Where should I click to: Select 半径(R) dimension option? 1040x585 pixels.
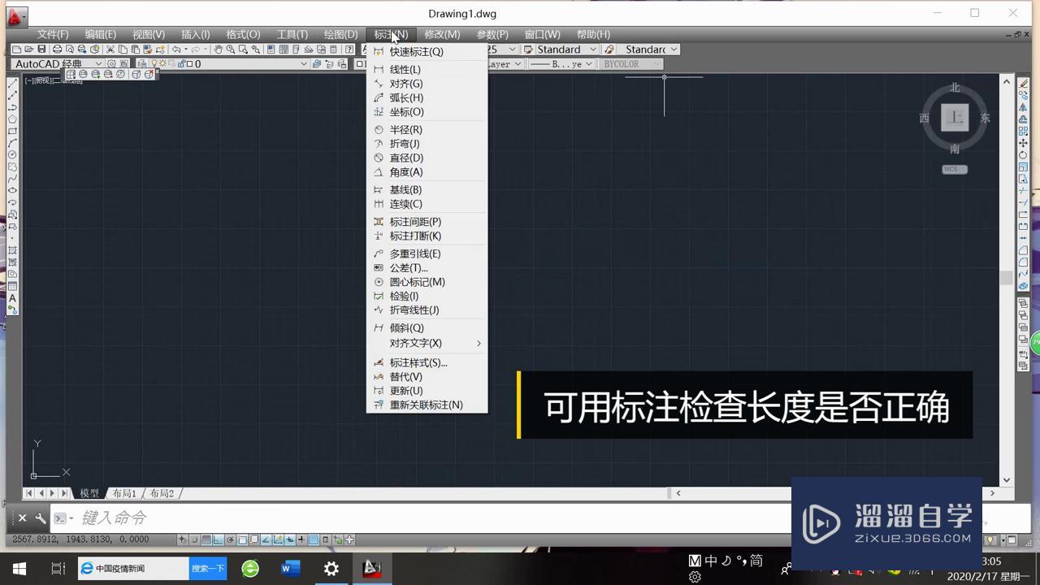405,129
